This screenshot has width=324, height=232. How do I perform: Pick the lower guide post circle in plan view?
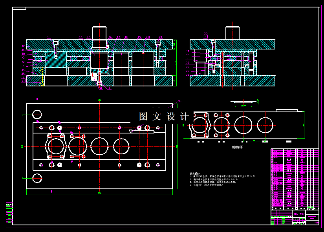[37, 178]
